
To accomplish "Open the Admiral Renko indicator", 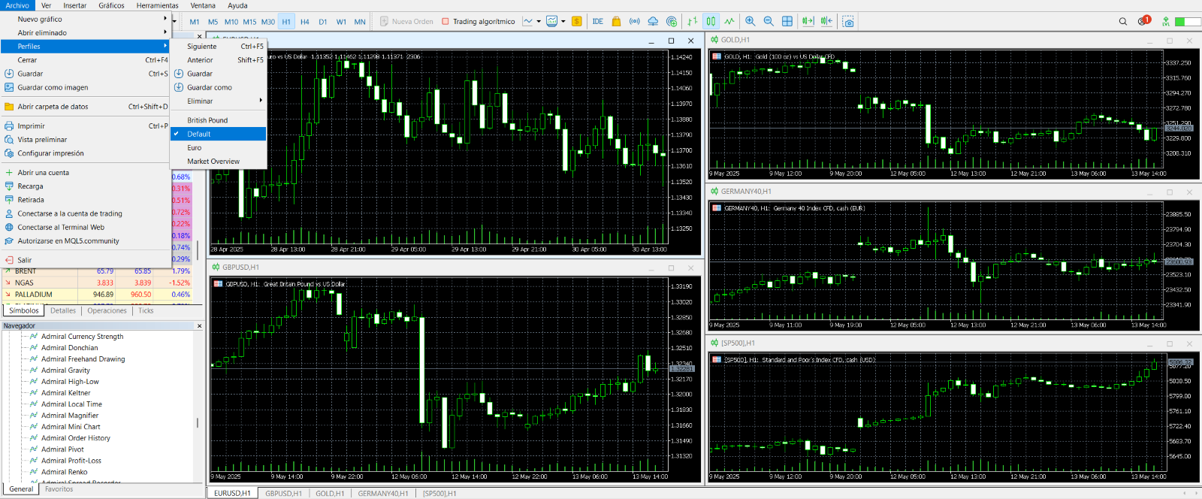I will (64, 472).
